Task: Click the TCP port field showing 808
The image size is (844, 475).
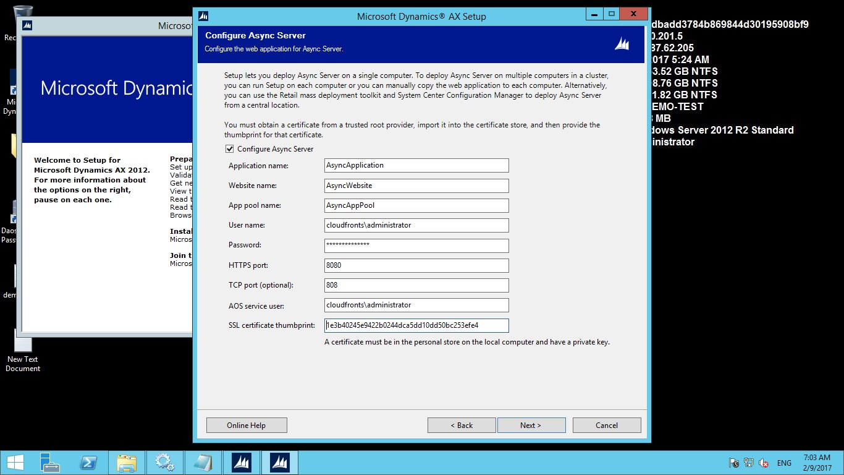Action: tap(416, 285)
